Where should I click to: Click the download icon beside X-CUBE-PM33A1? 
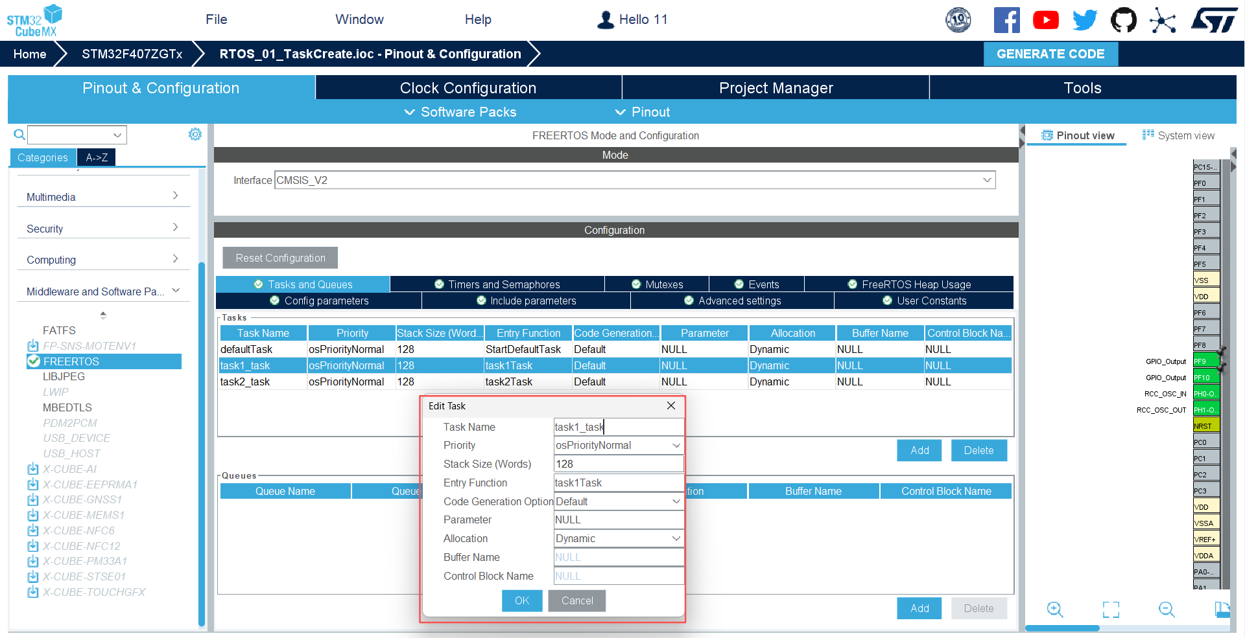pyautogui.click(x=33, y=561)
